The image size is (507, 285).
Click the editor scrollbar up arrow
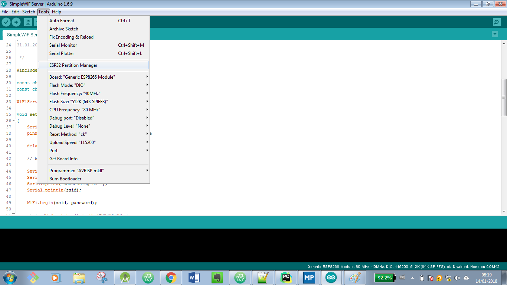(504, 44)
